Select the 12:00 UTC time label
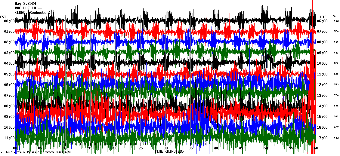Screen dimensions: 340x156 click(322, 85)
